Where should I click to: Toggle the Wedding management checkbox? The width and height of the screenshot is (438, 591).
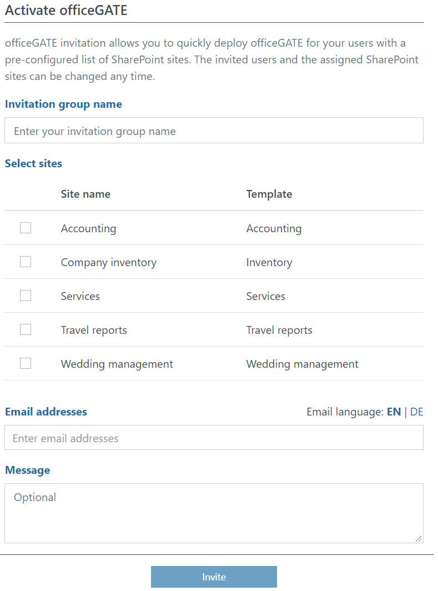26,363
